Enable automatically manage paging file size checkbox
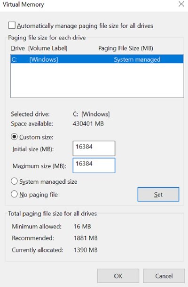This screenshot has width=188, height=287. click(12, 25)
